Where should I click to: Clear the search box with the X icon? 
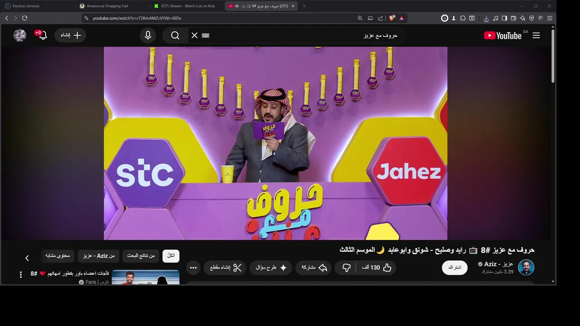(194, 35)
